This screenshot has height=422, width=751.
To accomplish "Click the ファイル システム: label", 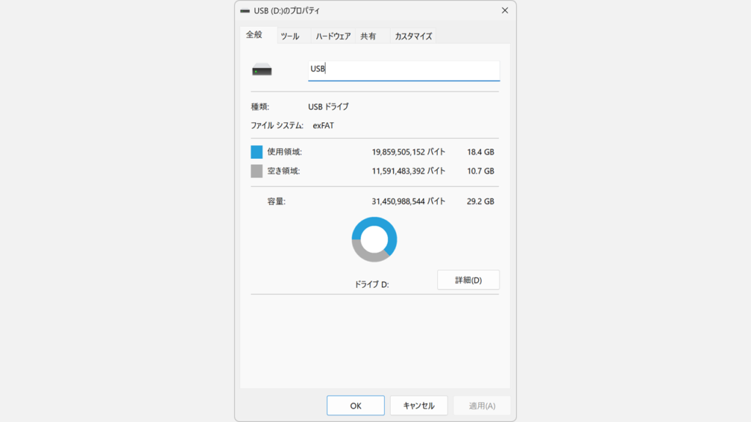I will click(x=276, y=125).
